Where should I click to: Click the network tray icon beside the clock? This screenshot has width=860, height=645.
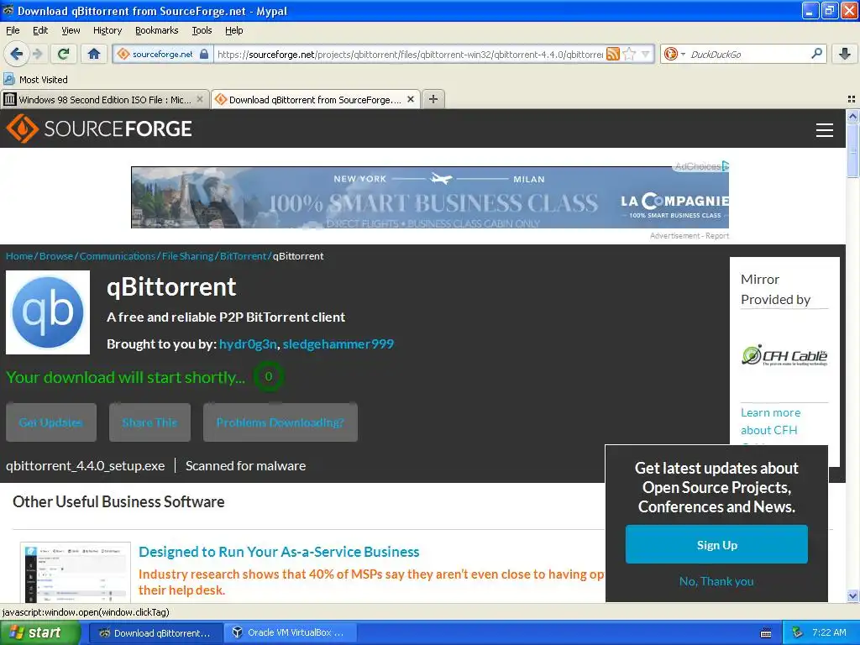pyautogui.click(x=797, y=632)
